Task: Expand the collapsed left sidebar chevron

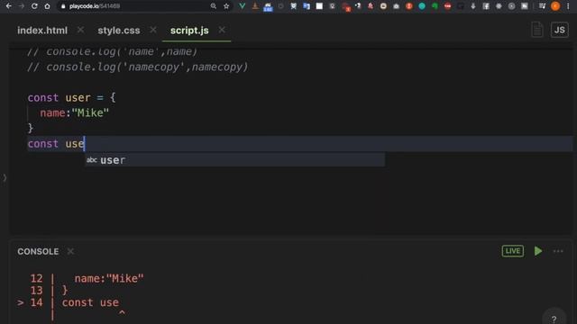Action: point(5,178)
